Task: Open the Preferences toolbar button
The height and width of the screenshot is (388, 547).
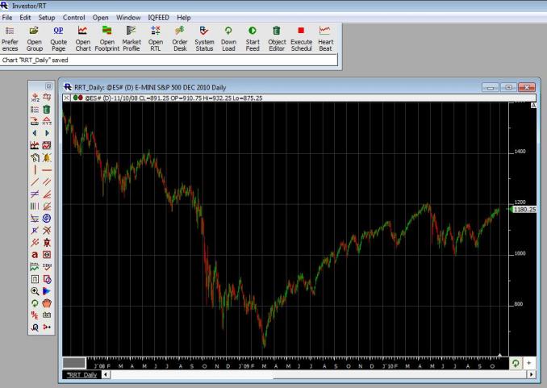Action: (10, 37)
